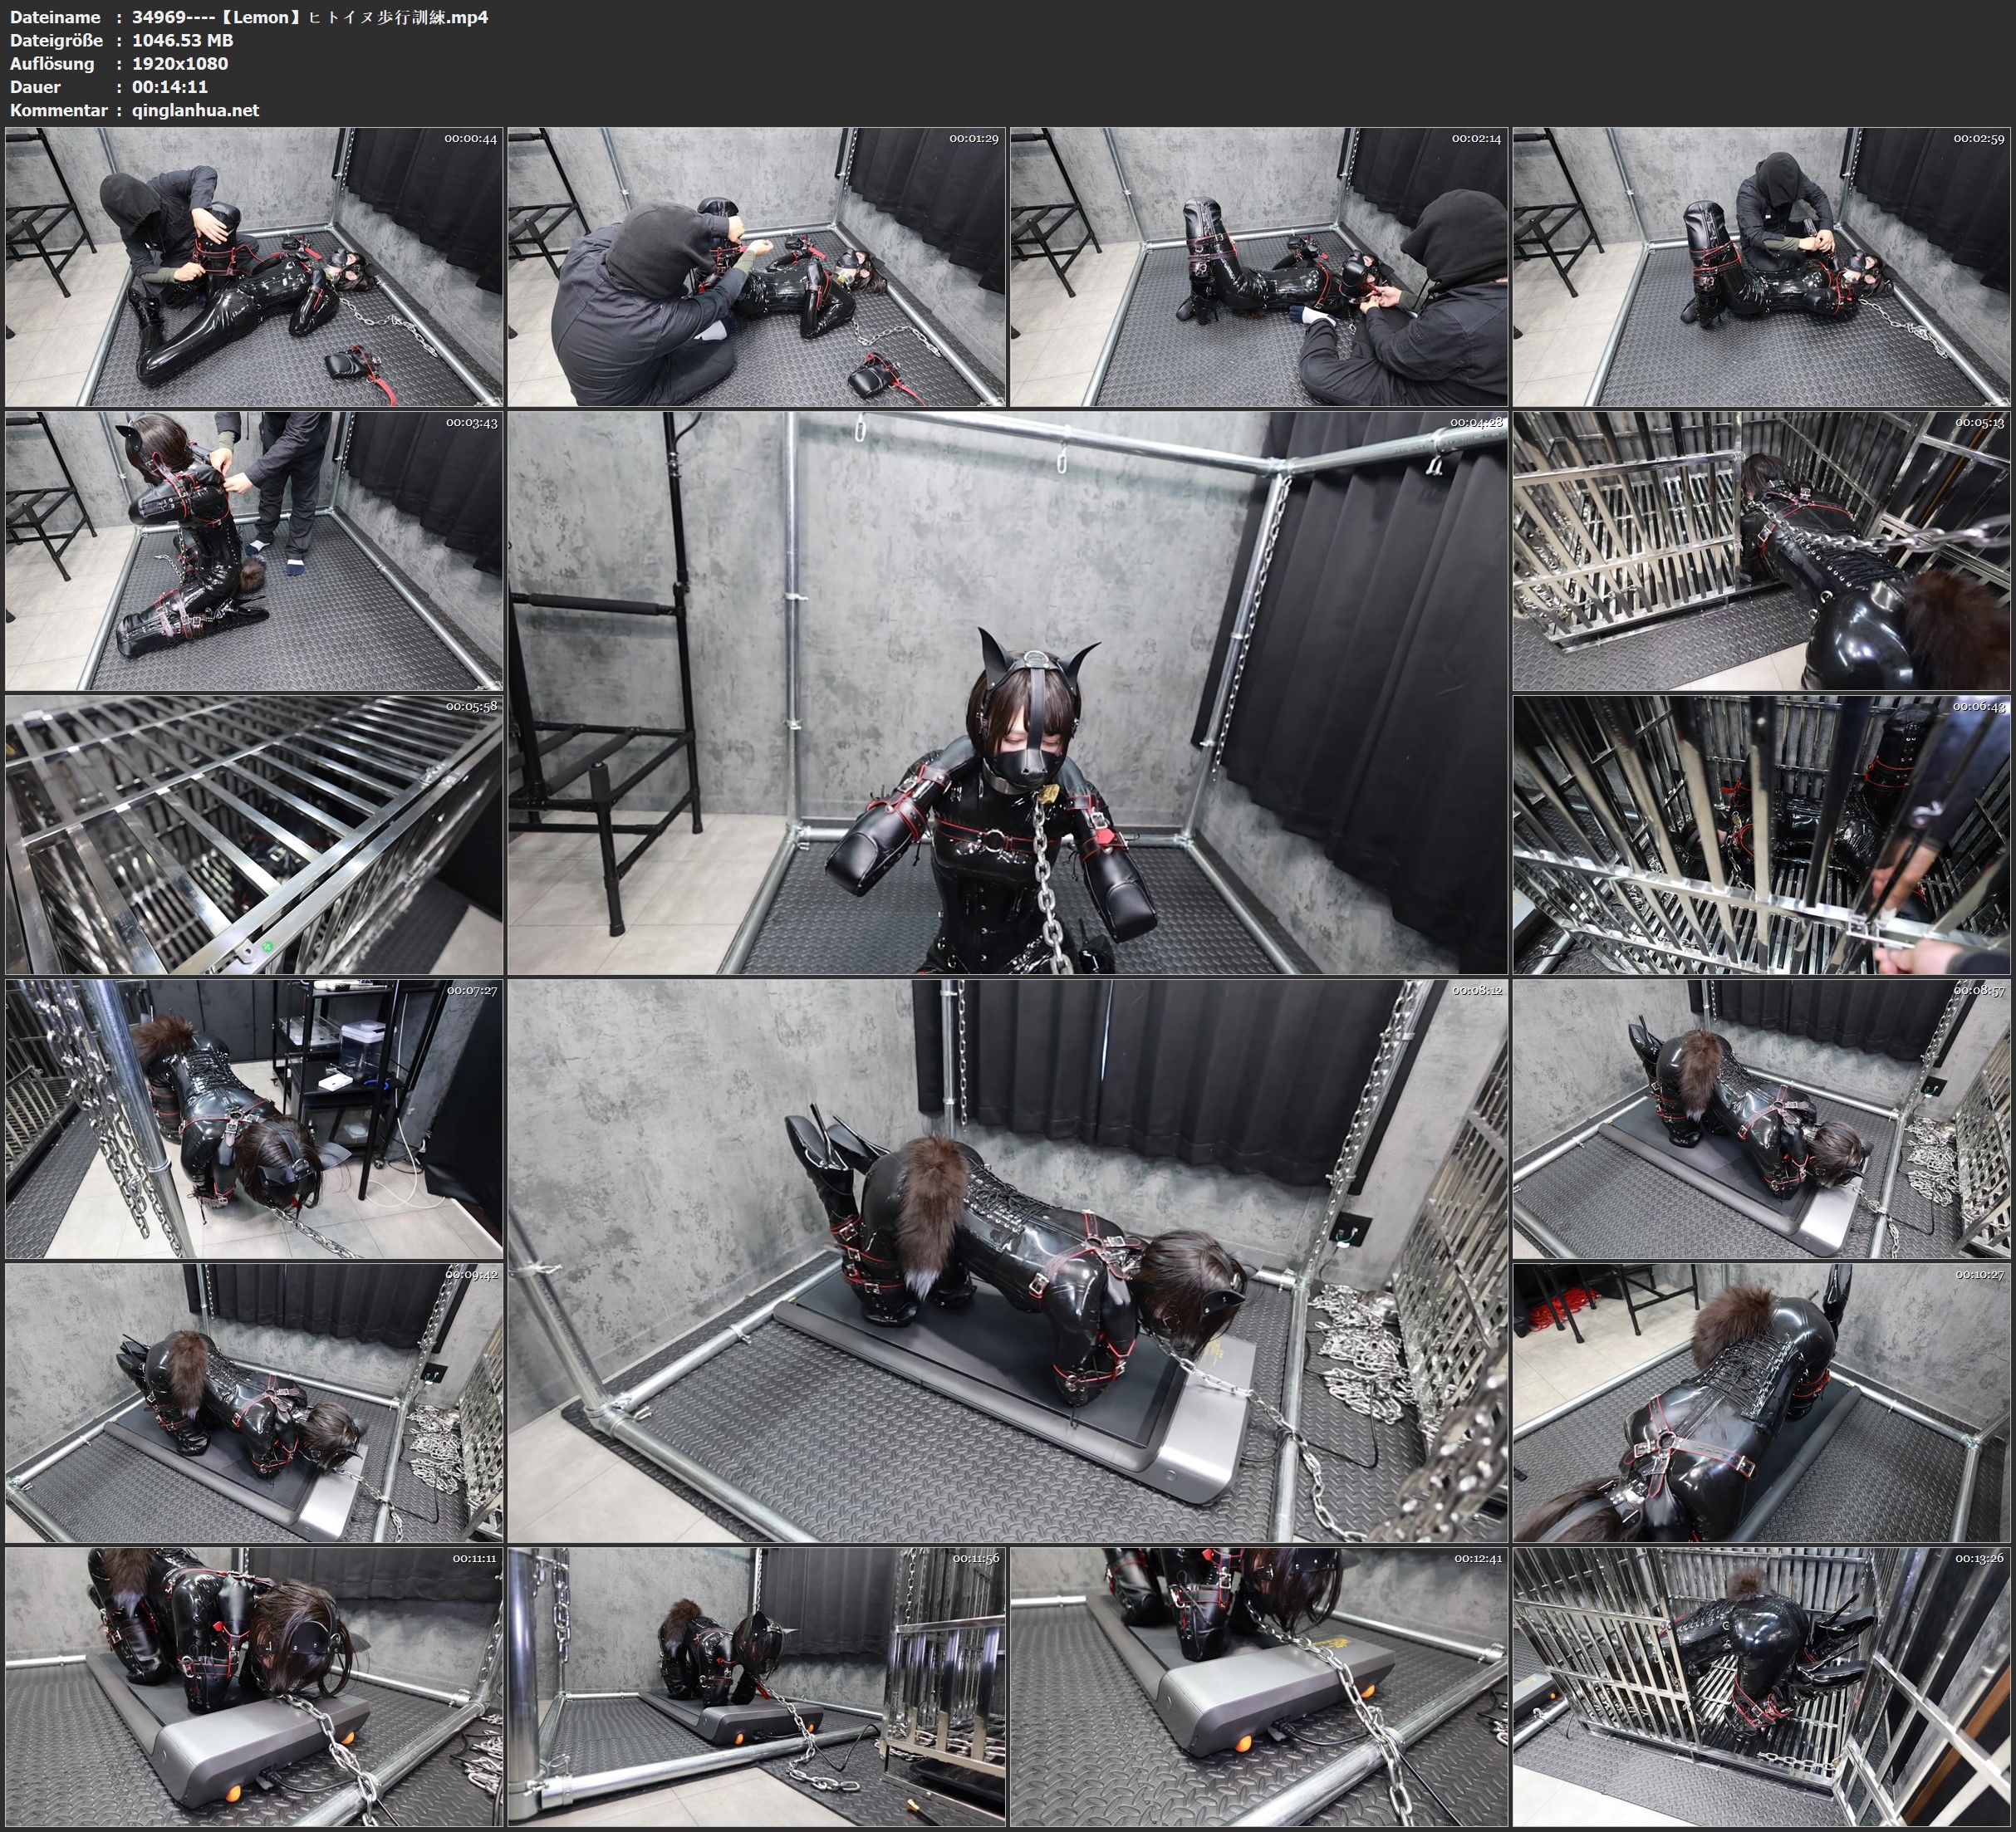
Task: Select the thumbnail at 00:08:57
Action: click(1761, 1118)
